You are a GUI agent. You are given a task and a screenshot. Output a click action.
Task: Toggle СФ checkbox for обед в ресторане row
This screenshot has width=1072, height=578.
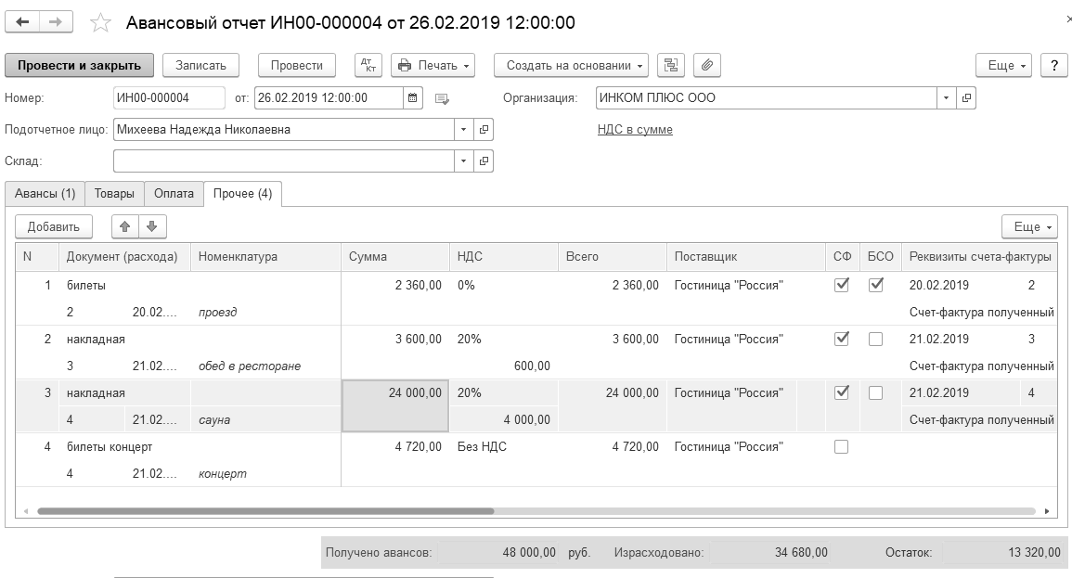[842, 339]
